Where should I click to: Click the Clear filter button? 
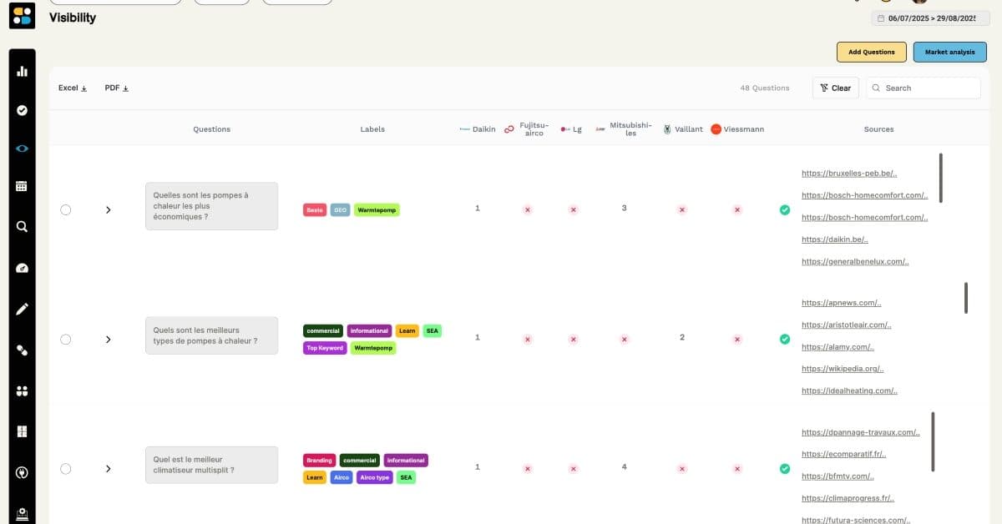pos(835,88)
